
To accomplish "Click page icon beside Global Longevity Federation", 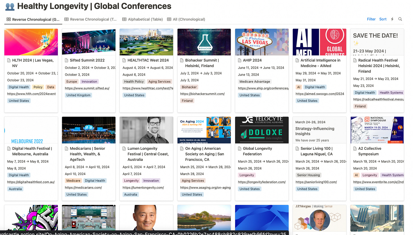I will pos(240,148).
